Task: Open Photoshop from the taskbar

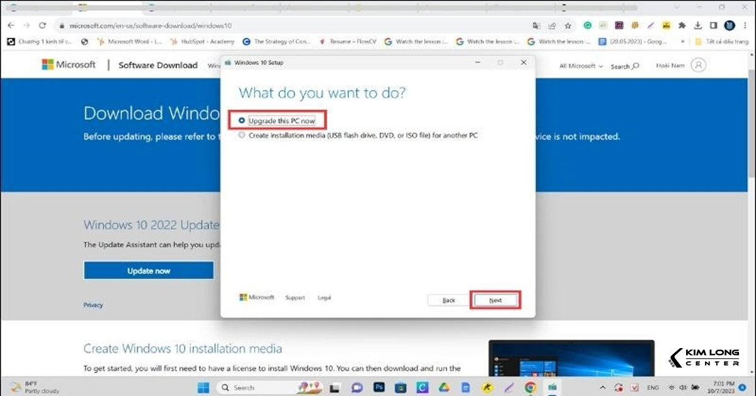Action: pos(379,387)
